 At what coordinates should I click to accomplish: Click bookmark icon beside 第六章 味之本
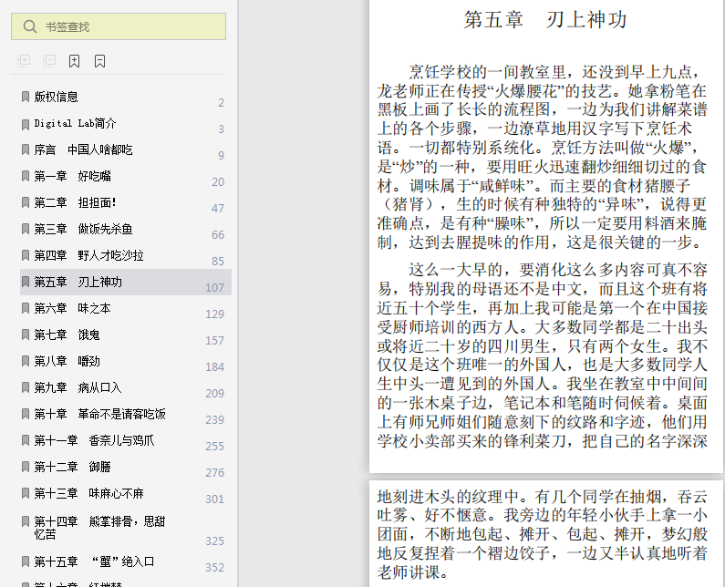[26, 308]
